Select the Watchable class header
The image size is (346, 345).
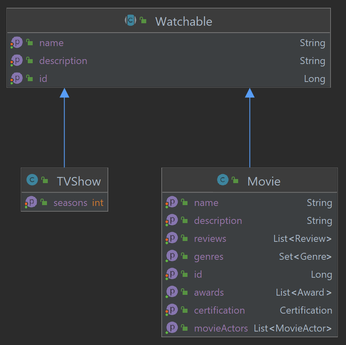pos(183,21)
